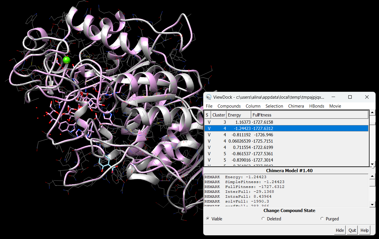Screen dimensions: 379x239
Task: Click the REMARK SimpleFitness line
Action: point(244,182)
